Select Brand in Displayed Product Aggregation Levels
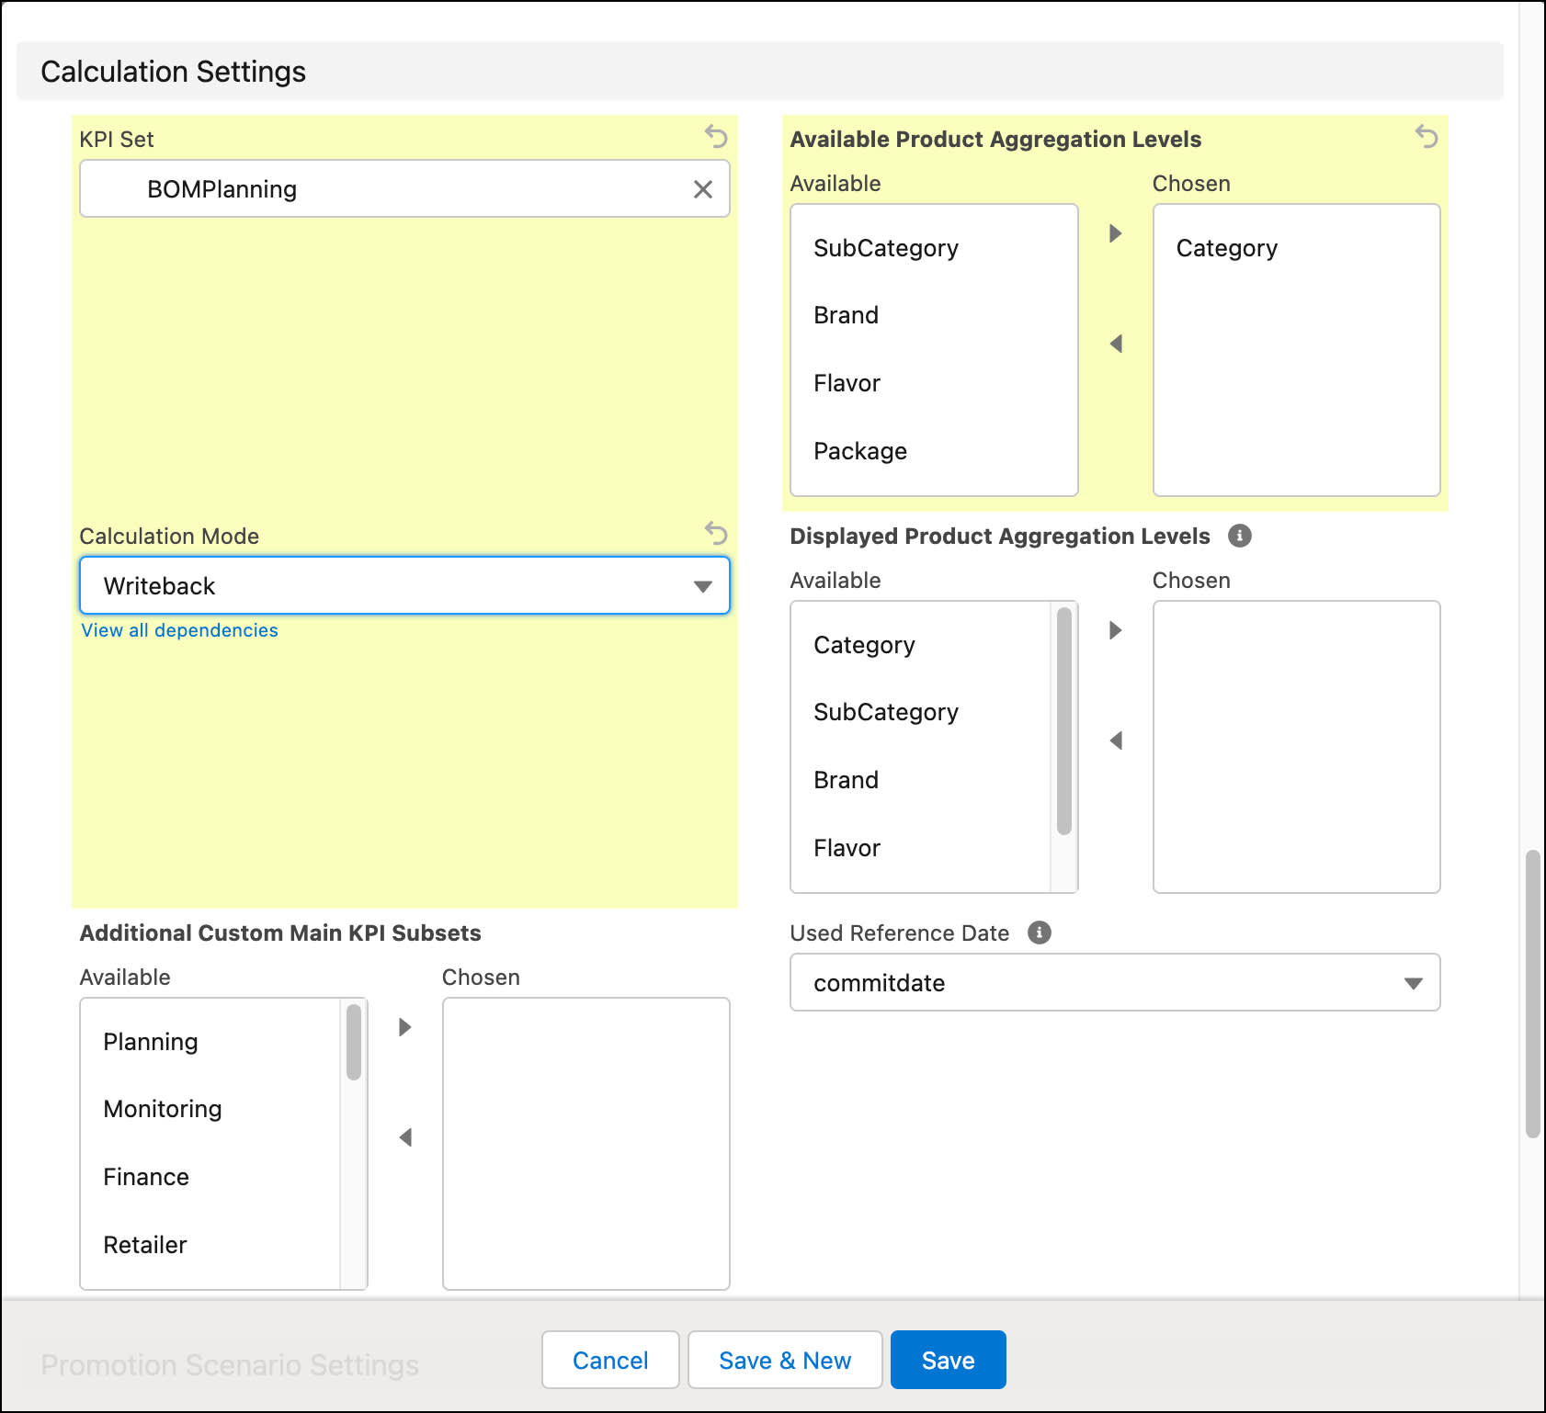The image size is (1546, 1413). (x=921, y=780)
